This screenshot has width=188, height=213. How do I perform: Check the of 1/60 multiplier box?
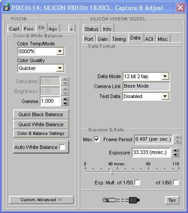click(x=176, y=183)
